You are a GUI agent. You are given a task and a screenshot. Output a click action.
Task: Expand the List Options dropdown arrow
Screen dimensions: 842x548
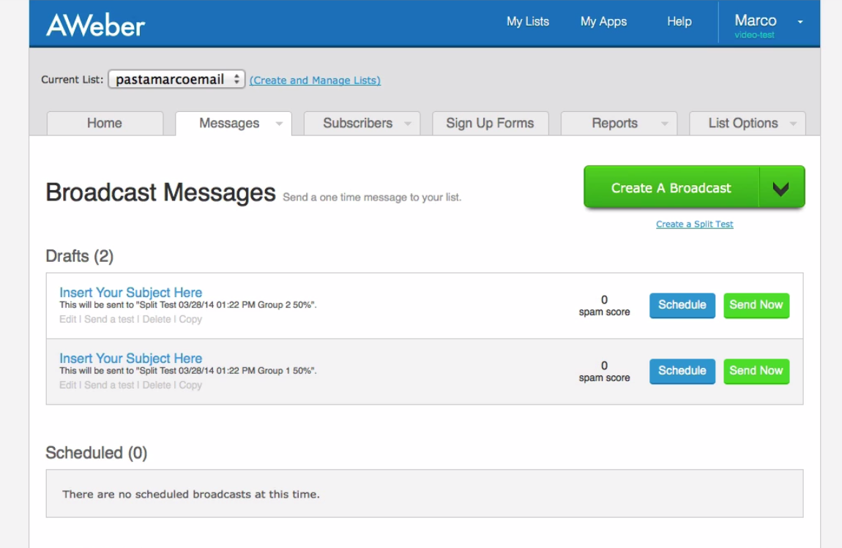point(793,124)
